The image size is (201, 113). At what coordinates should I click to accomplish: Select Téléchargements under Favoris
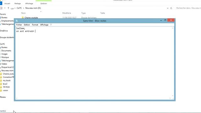pos(8,24)
